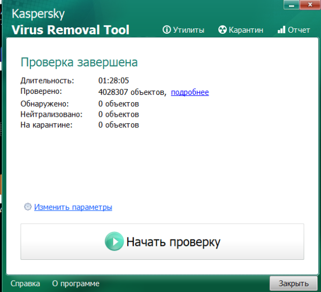Click the Утилиты info icon

coord(166,30)
